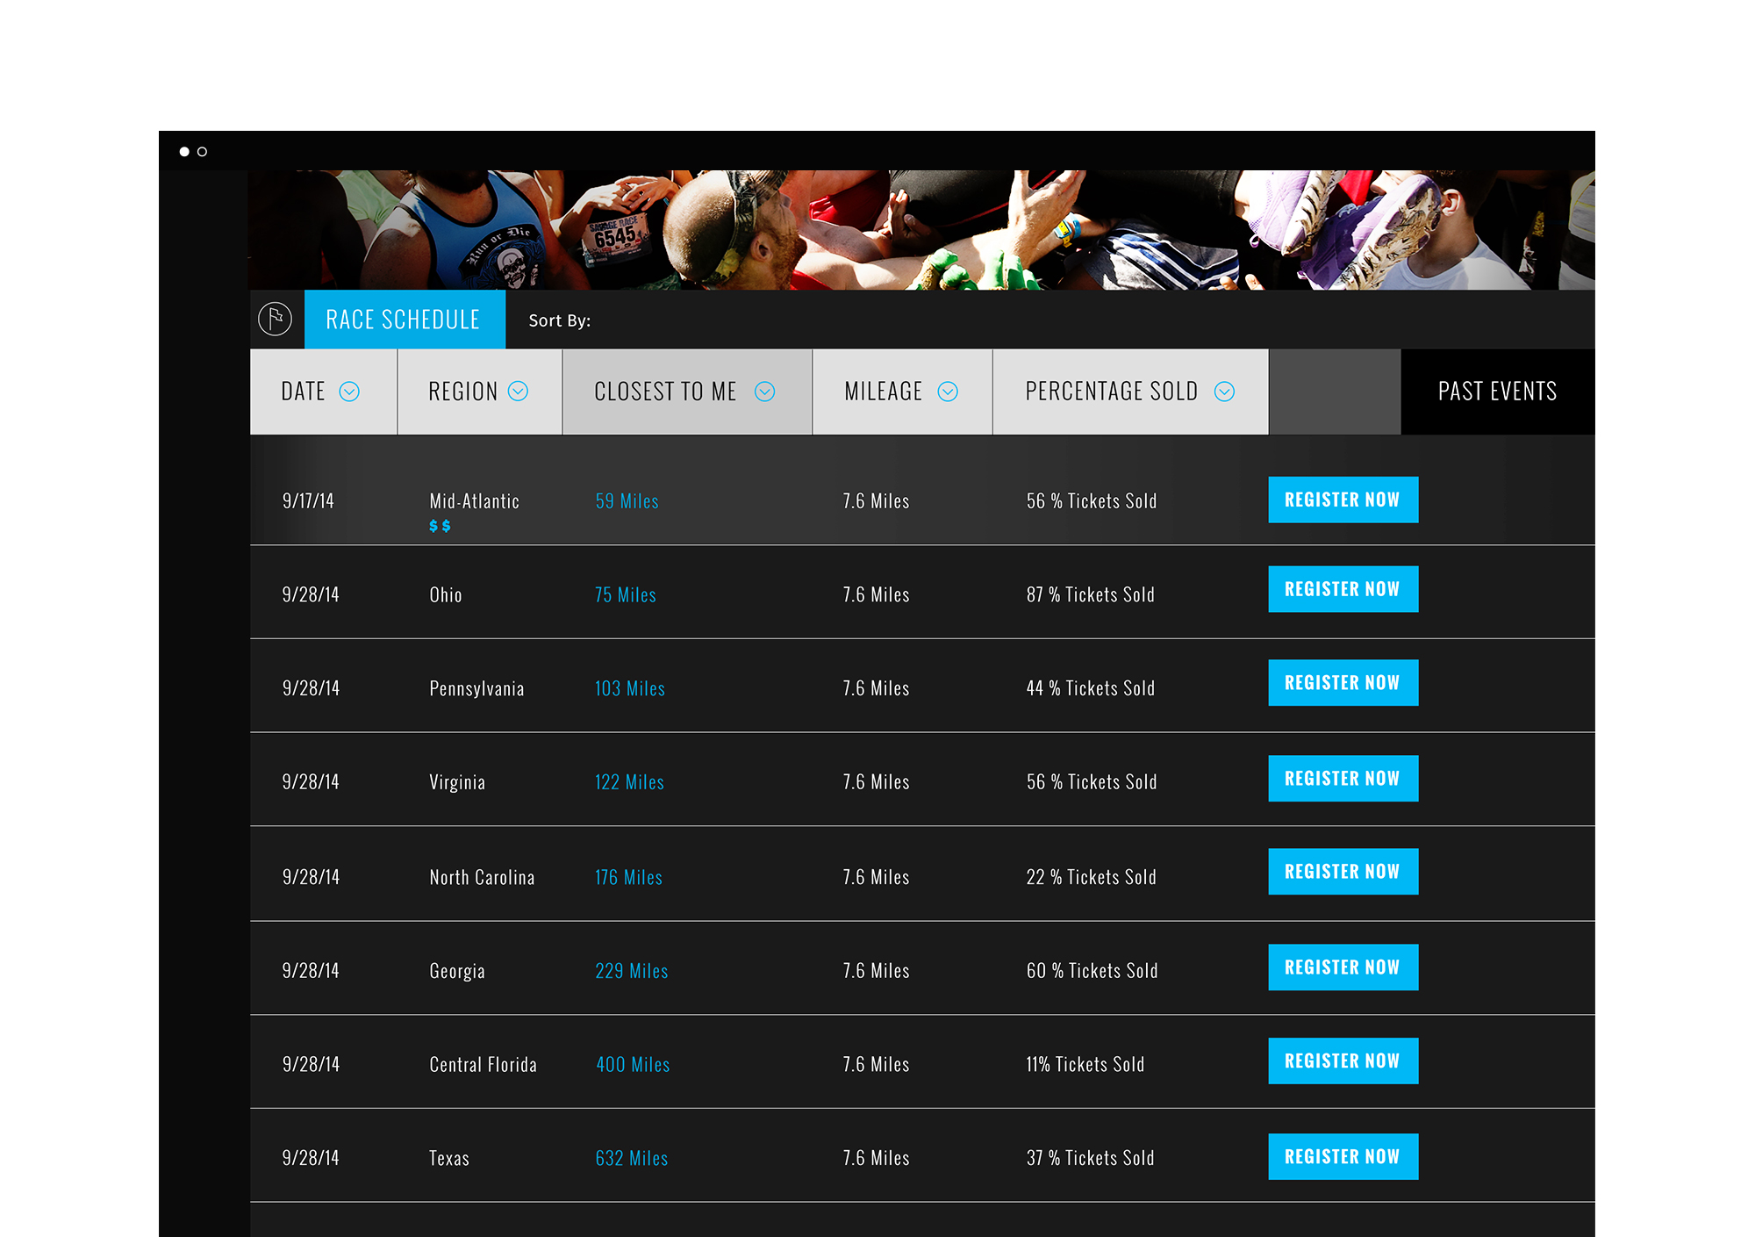The width and height of the screenshot is (1755, 1237).
Task: Select the first carousel dot indicator
Action: tap(184, 152)
